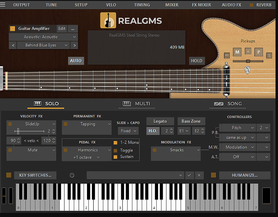Click the small button left of M pickup
Image resolution: width=278 pixels, height=217 pixels.
coord(227,55)
